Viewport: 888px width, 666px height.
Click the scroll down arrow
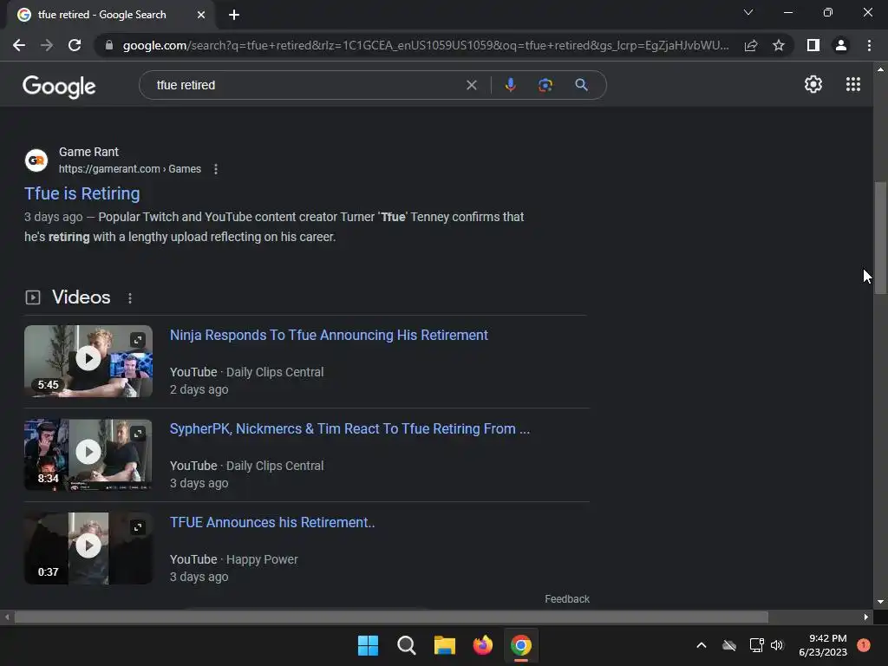click(880, 602)
